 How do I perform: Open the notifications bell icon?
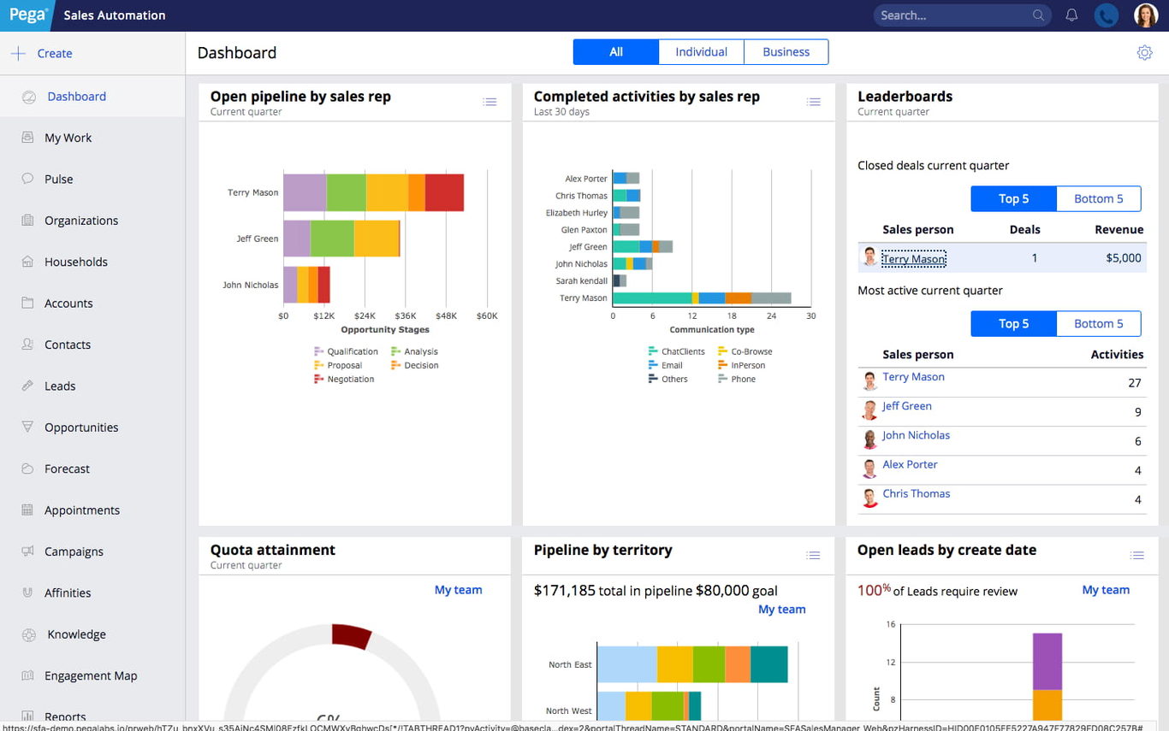tap(1071, 15)
